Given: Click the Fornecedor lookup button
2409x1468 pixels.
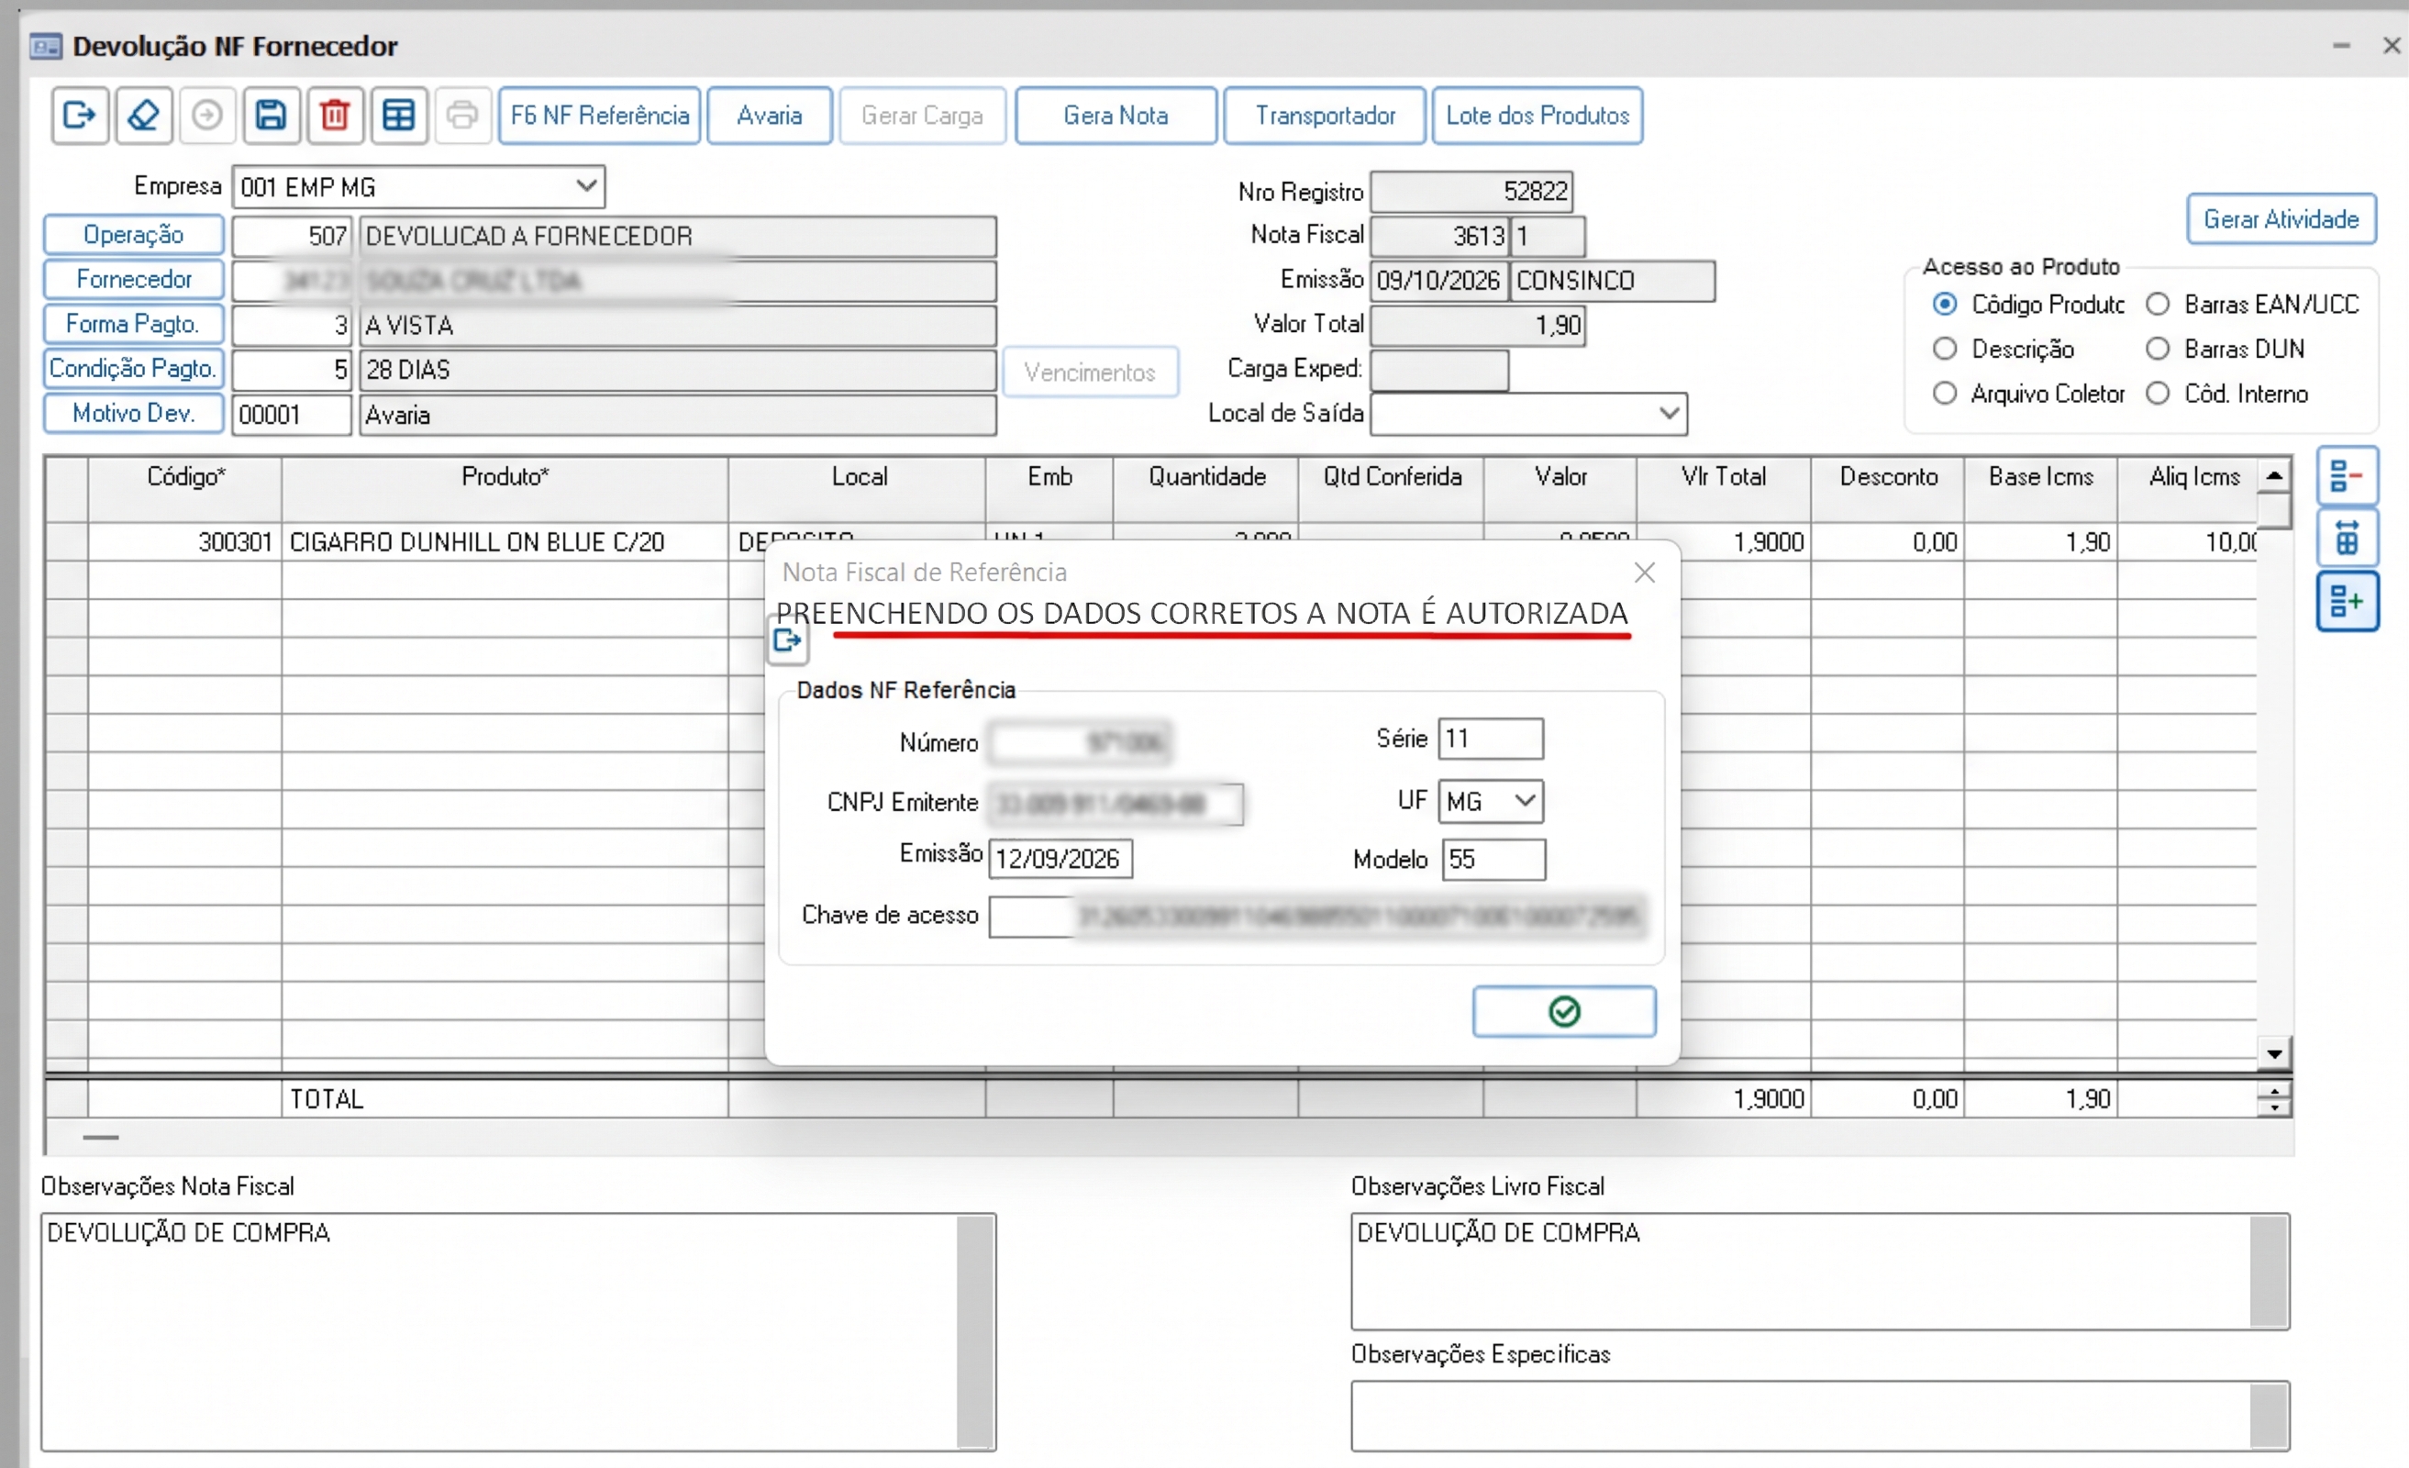Looking at the screenshot, I should point(134,280).
